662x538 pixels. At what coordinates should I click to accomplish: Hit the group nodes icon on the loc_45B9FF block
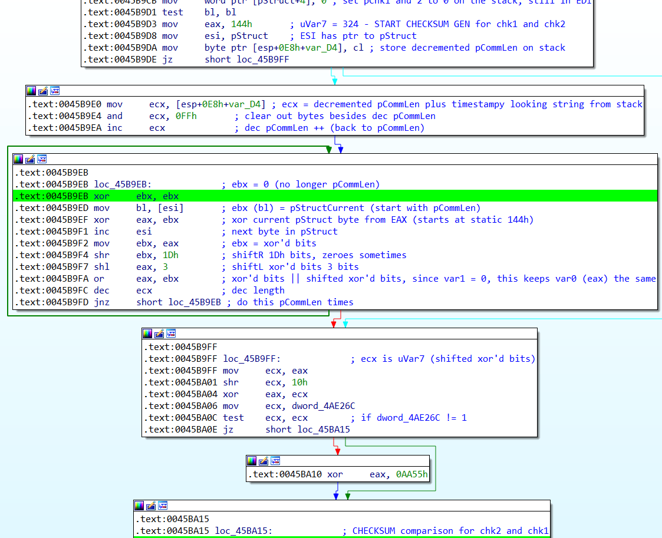point(172,334)
